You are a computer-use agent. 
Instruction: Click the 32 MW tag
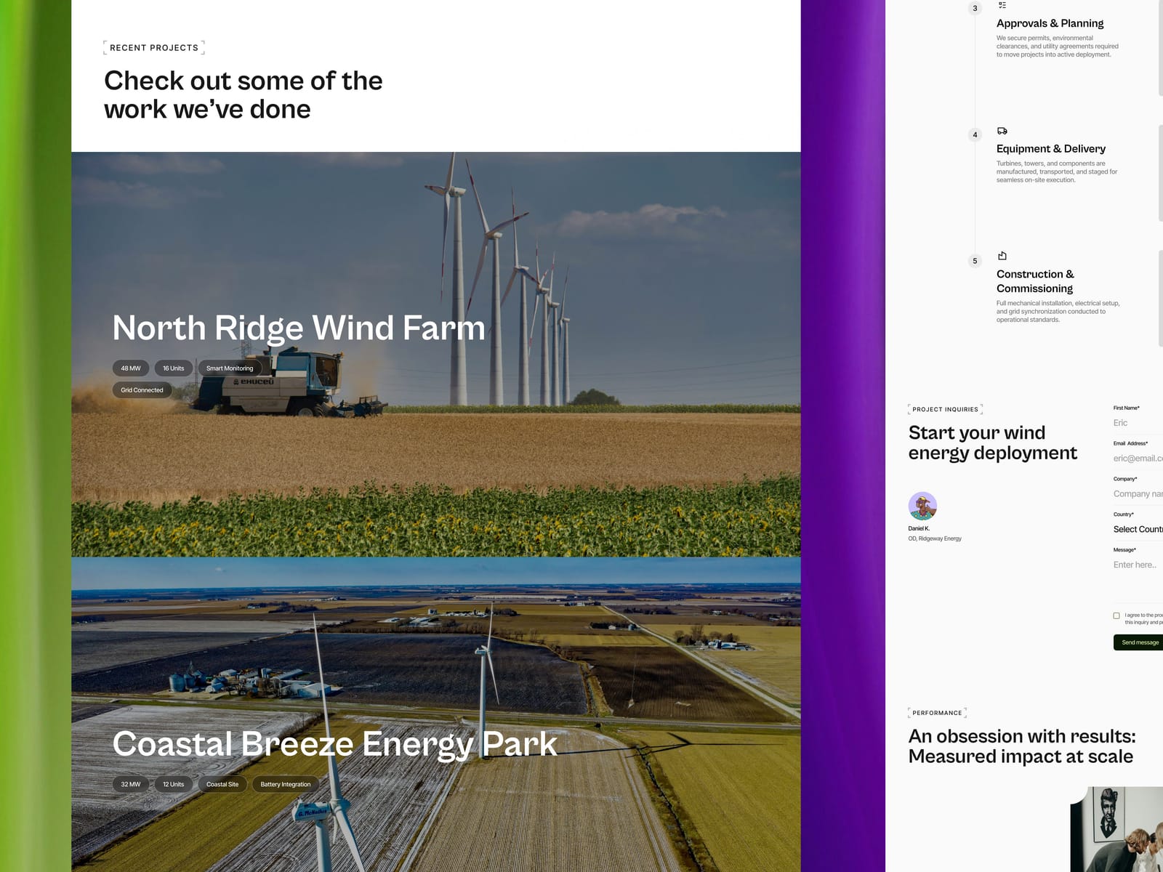tap(131, 784)
